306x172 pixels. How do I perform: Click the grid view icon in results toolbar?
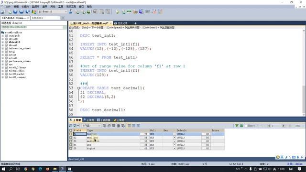click(x=129, y=126)
